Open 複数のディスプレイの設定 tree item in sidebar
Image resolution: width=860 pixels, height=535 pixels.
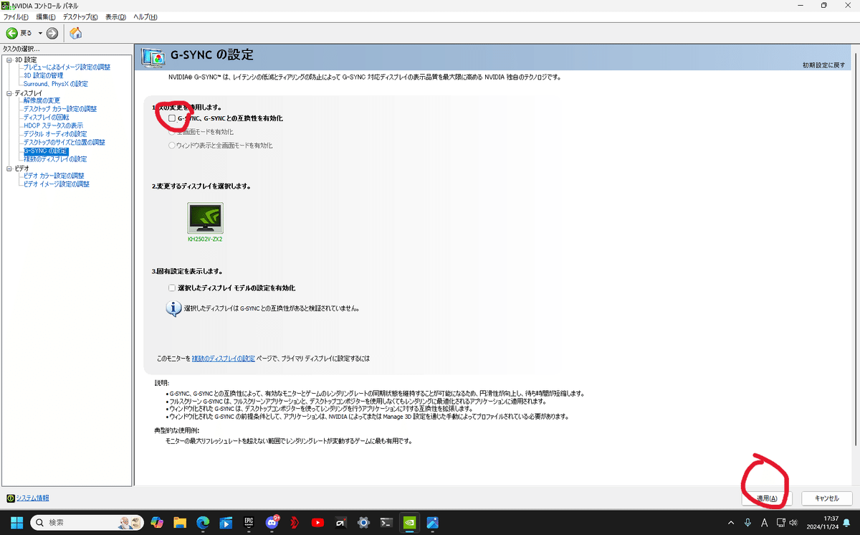point(54,159)
